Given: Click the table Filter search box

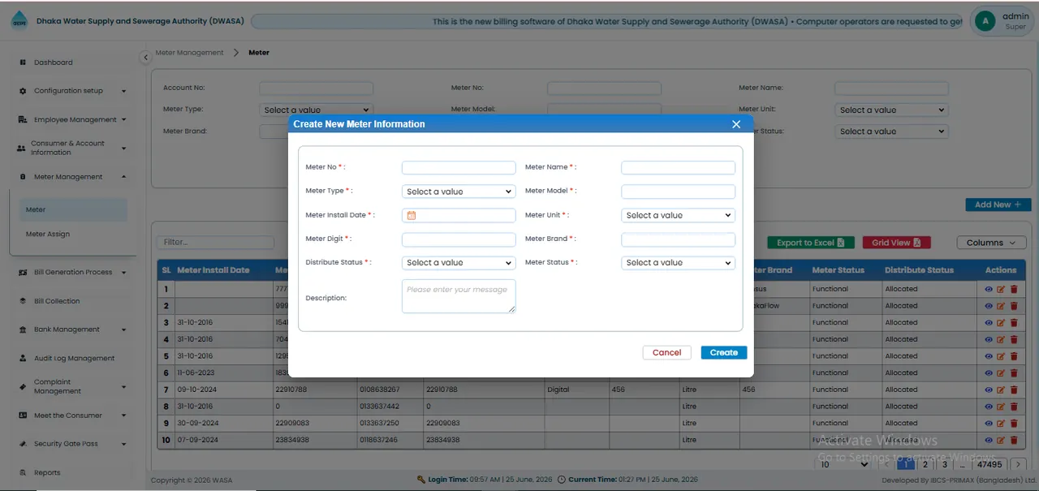Looking at the screenshot, I should pyautogui.click(x=215, y=242).
